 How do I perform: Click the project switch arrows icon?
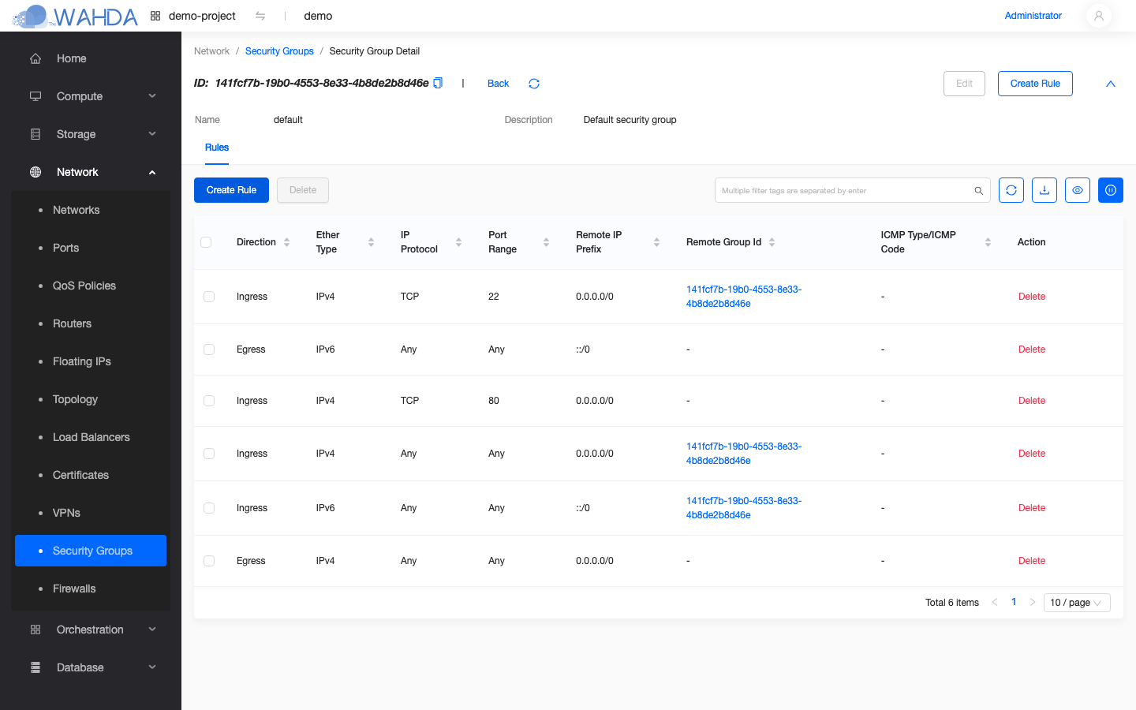pyautogui.click(x=260, y=16)
